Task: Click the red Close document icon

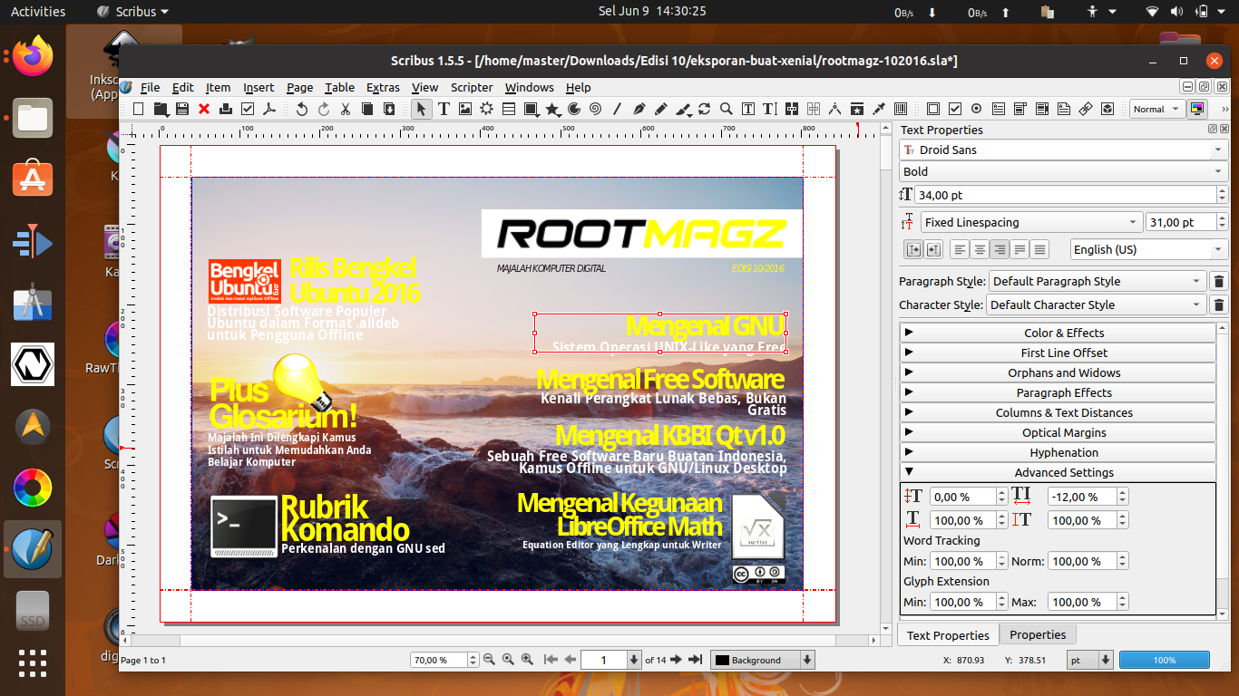Action: point(204,109)
